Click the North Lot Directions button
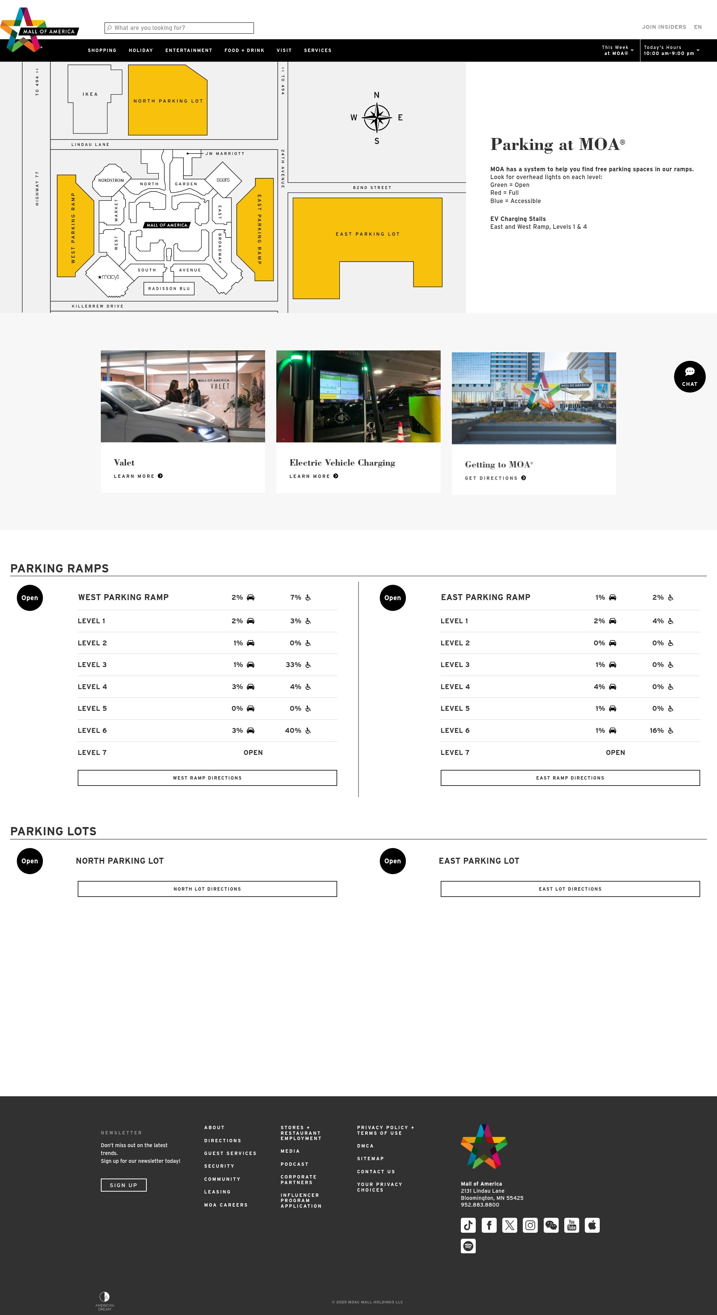717x1315 pixels. click(x=207, y=889)
